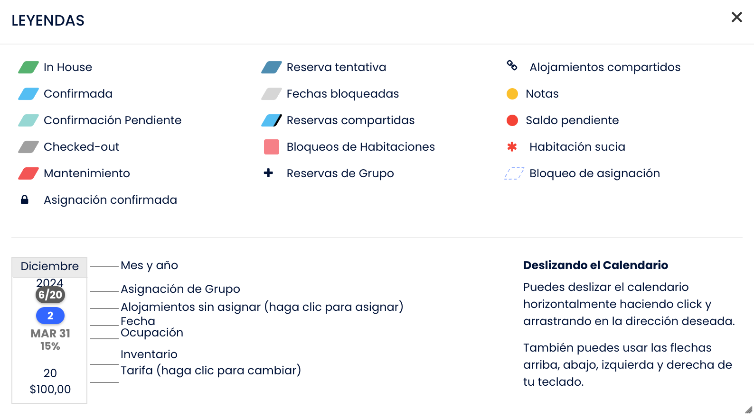Click the Reservas compartidas striped icon
The image size is (754, 417).
(272, 120)
